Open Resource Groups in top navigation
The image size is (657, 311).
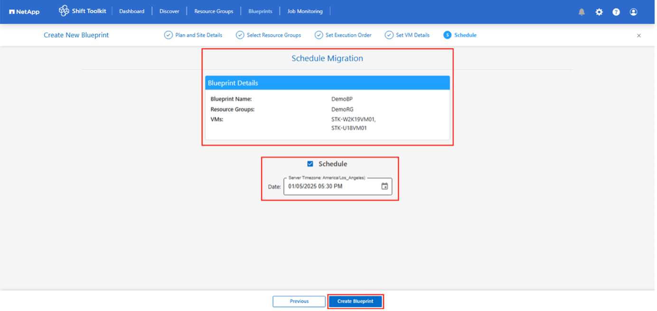pyautogui.click(x=214, y=11)
